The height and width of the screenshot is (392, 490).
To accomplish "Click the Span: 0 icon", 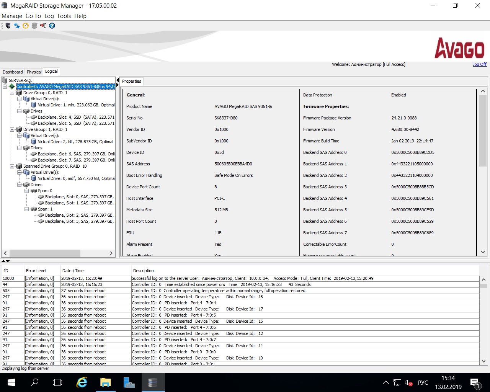I will [x=34, y=191].
